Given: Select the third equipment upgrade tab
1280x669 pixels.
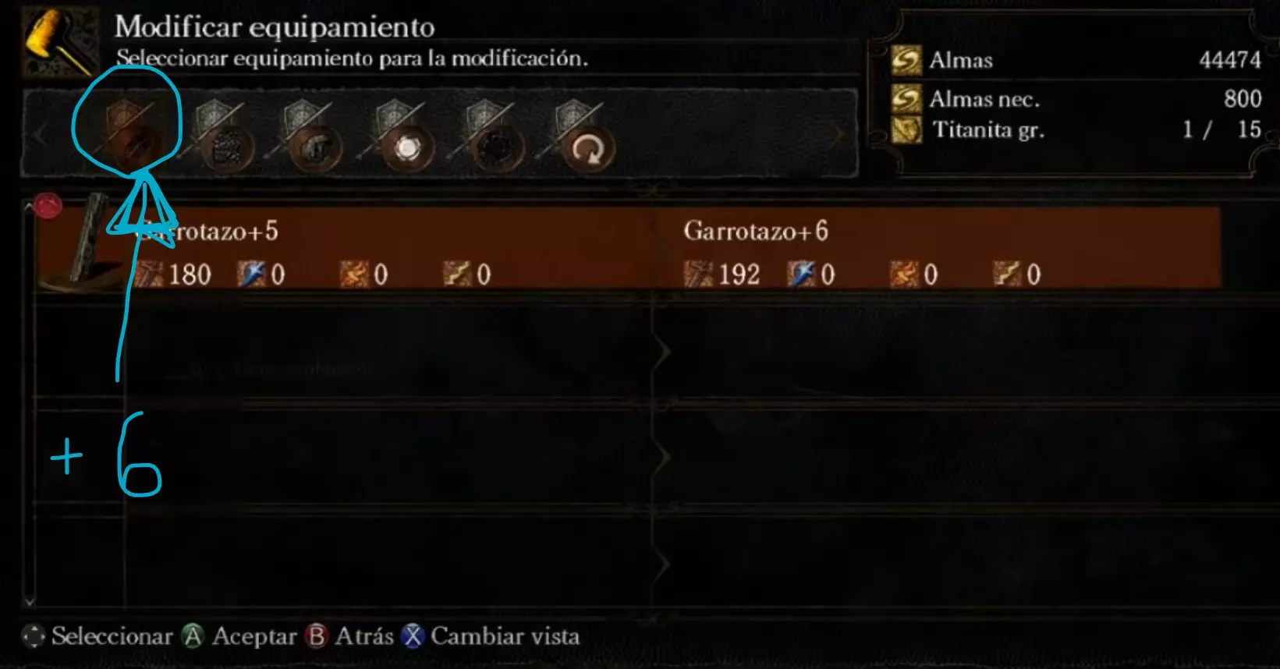Looking at the screenshot, I should click(x=311, y=134).
